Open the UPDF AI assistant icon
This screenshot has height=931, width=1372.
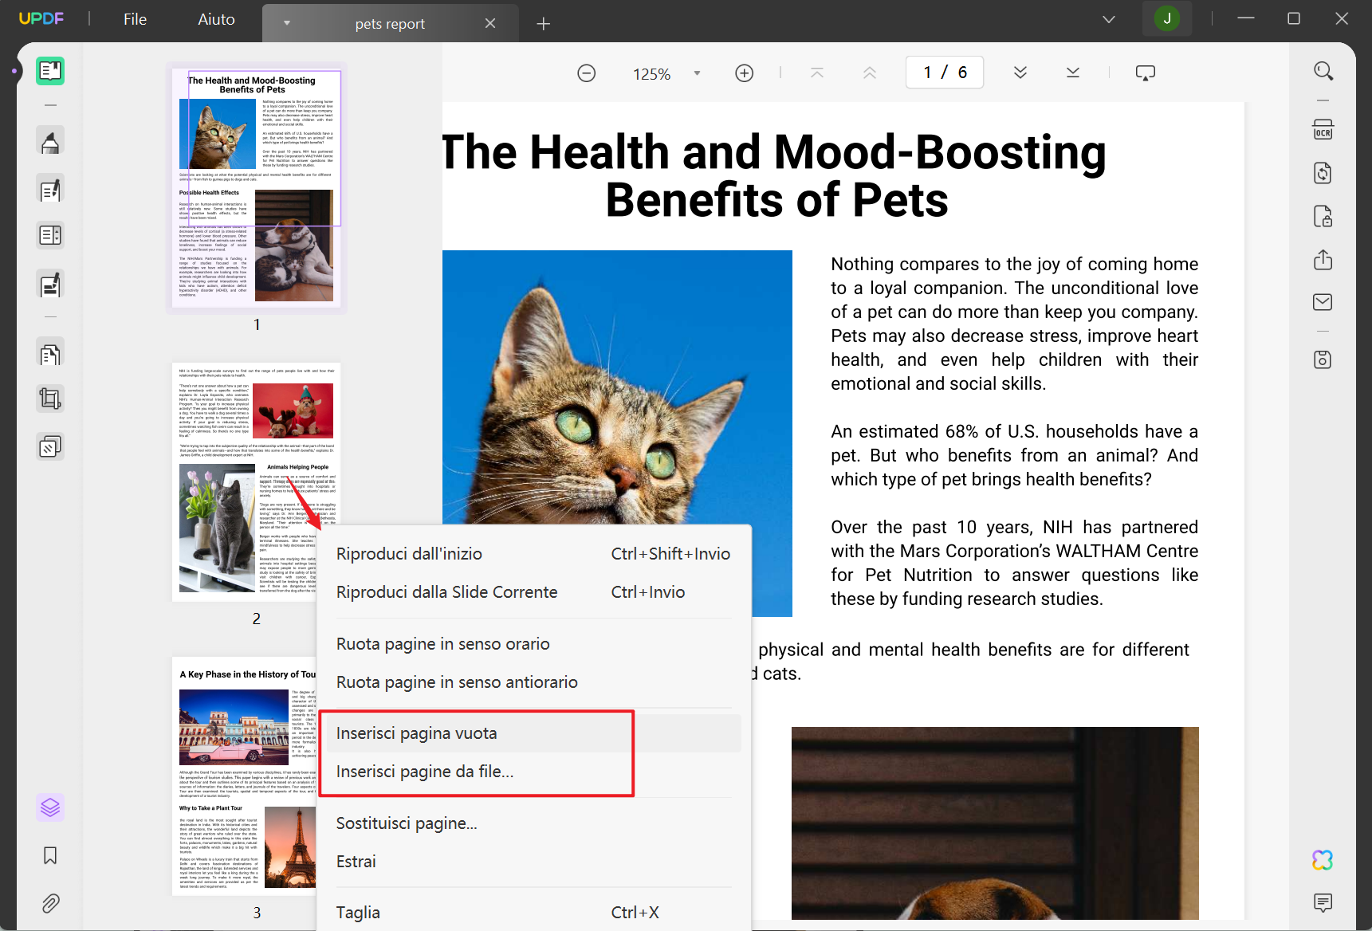(x=1323, y=860)
